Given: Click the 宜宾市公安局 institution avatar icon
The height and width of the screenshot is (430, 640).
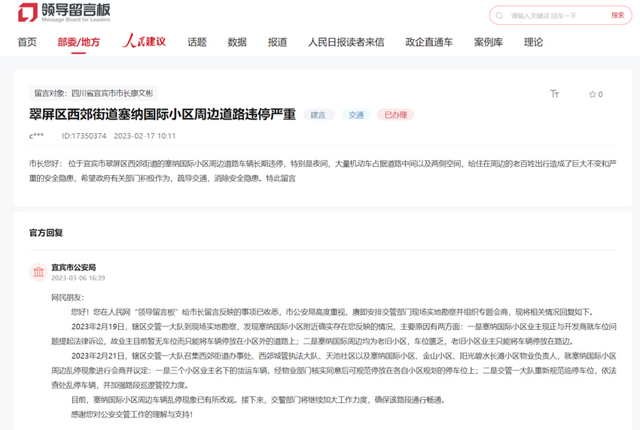Looking at the screenshot, I should pos(38,272).
